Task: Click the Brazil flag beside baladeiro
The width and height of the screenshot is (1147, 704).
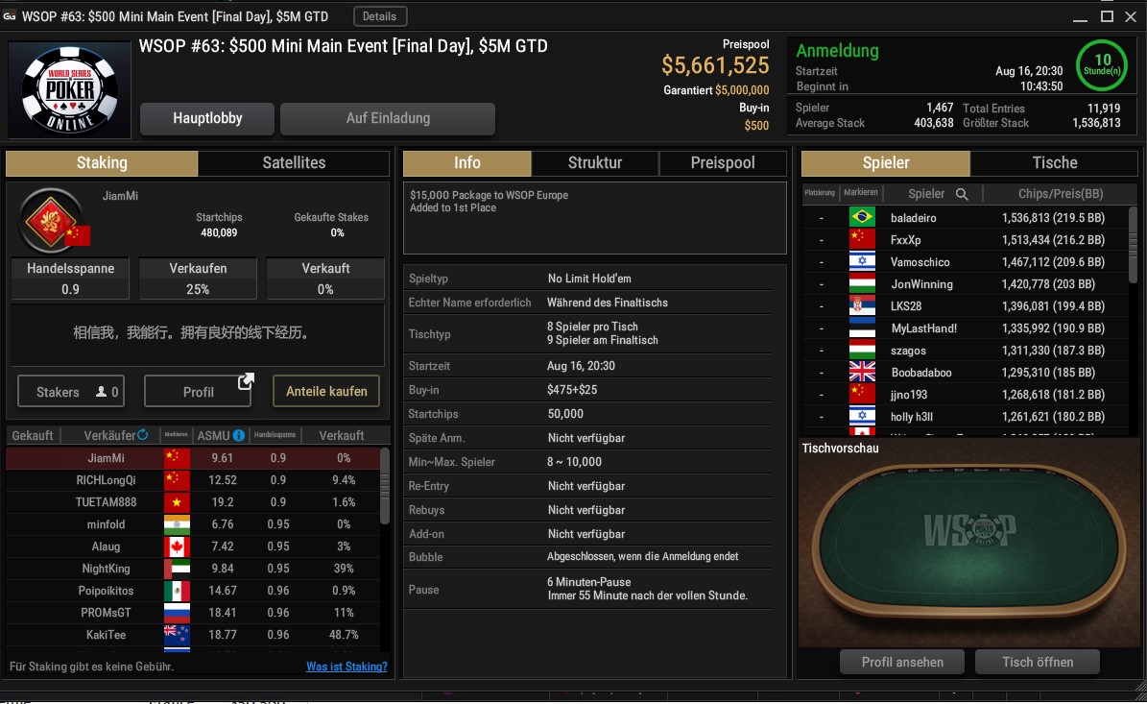Action: tap(862, 217)
